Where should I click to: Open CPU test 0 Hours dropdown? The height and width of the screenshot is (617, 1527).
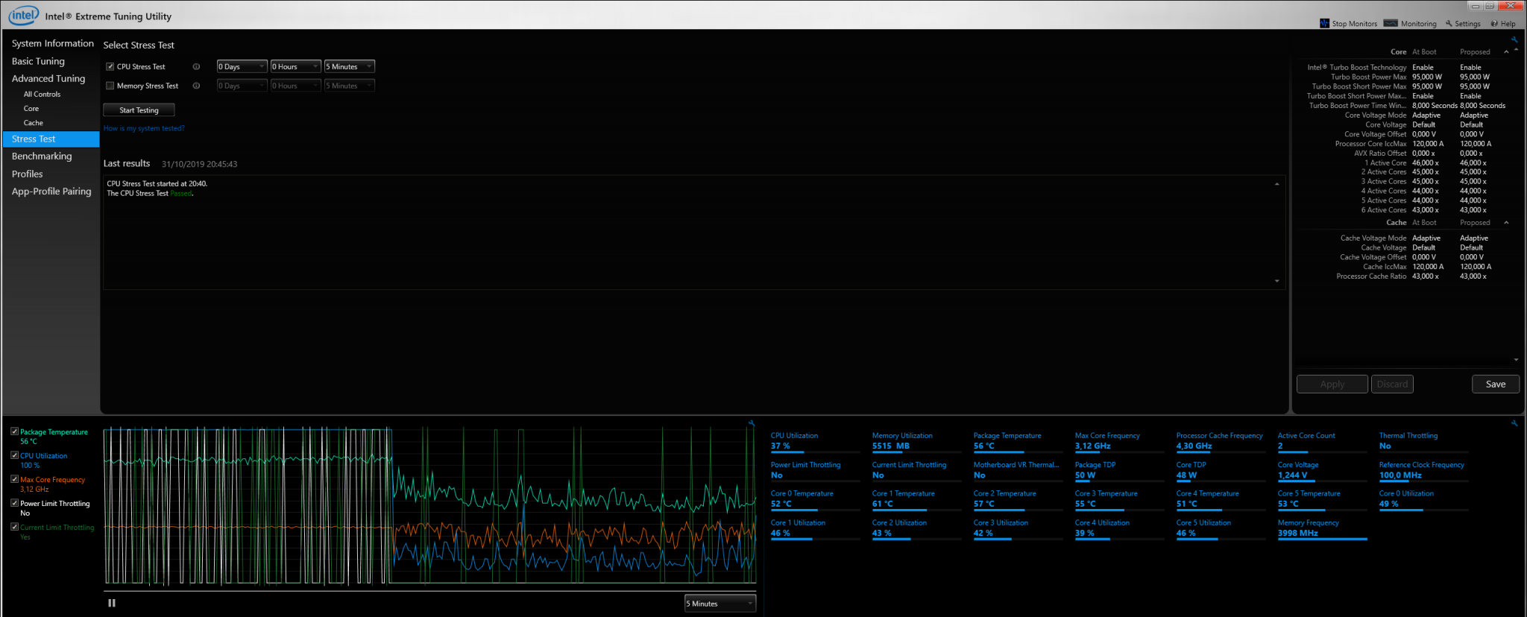point(295,66)
